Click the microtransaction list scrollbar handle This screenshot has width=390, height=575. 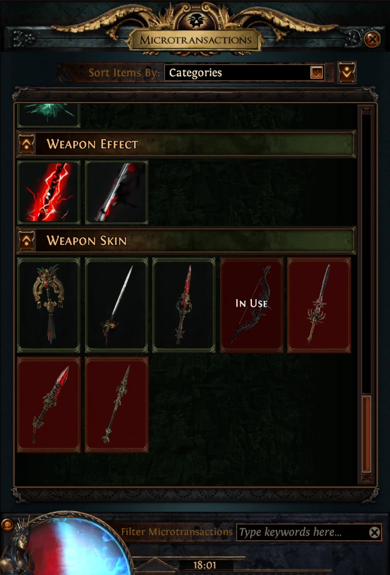(x=366, y=434)
